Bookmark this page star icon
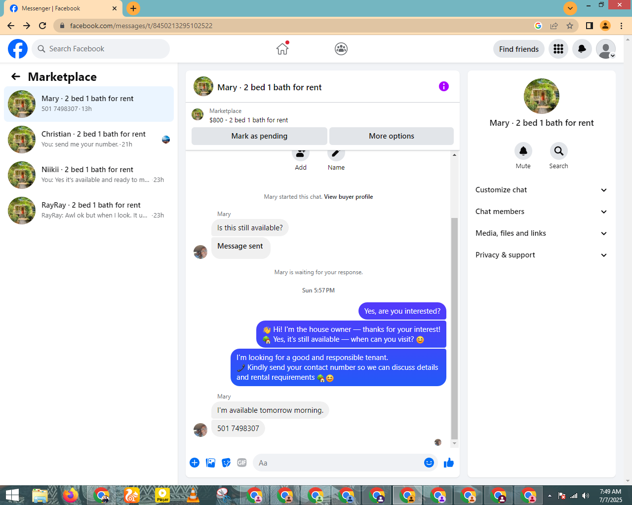The height and width of the screenshot is (505, 632). (570, 26)
